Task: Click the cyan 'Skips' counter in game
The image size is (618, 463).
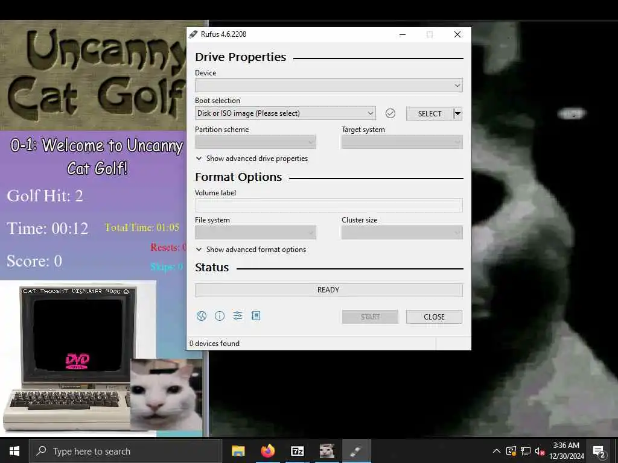Action: pos(167,267)
